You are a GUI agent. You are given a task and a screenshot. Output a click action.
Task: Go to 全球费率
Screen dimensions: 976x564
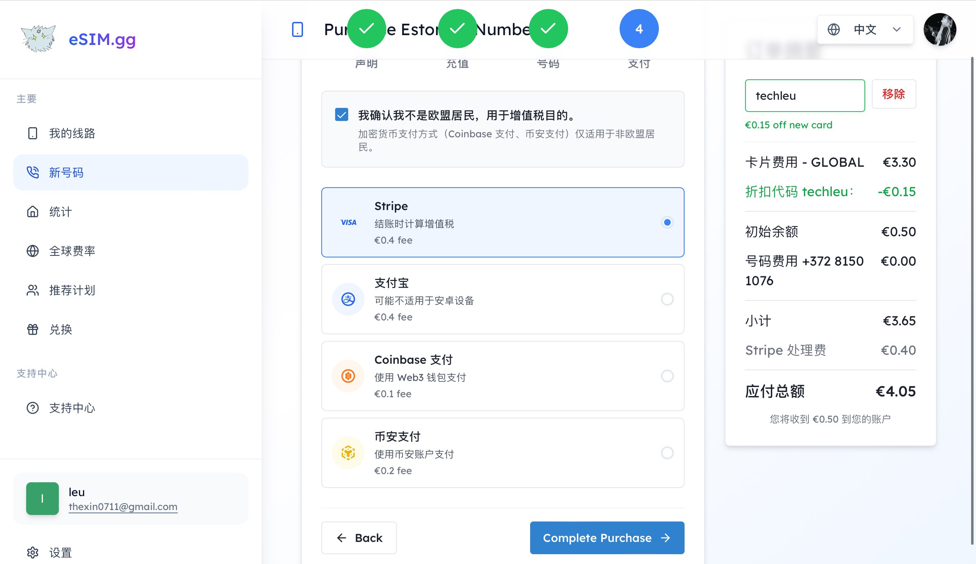pos(131,251)
